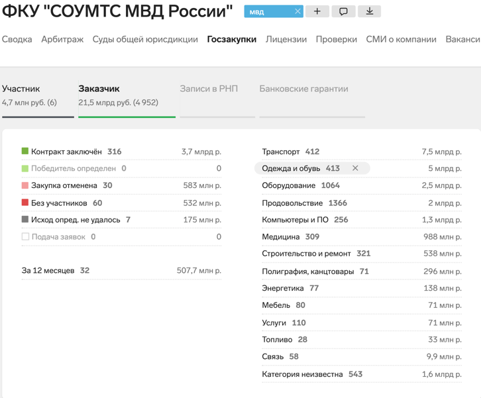
Task: Clear the Одежда и обувь filter with X
Action: click(x=355, y=168)
